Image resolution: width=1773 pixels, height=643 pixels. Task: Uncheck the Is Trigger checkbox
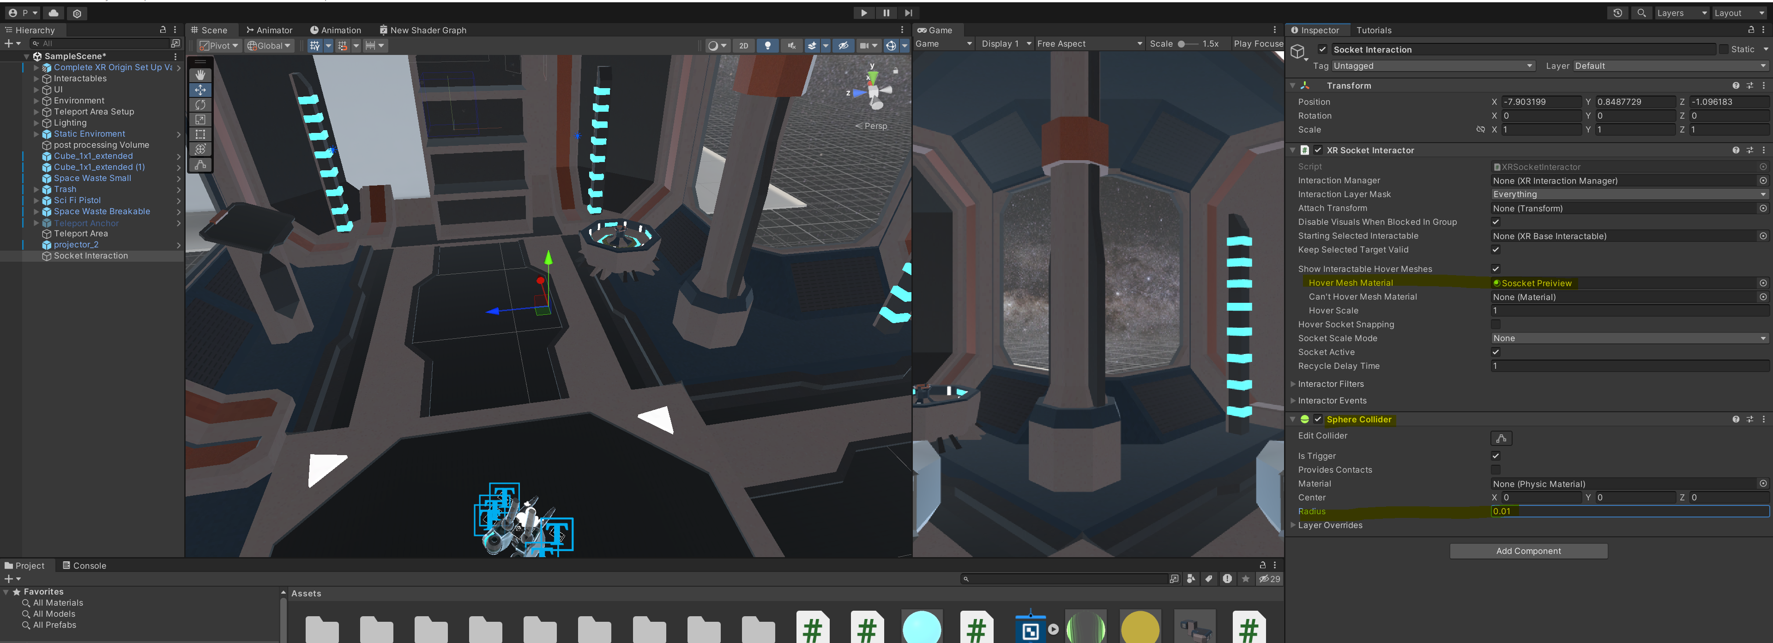[1495, 456]
